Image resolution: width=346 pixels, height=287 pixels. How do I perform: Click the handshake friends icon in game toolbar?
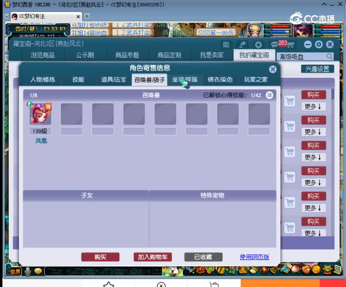tap(307, 269)
